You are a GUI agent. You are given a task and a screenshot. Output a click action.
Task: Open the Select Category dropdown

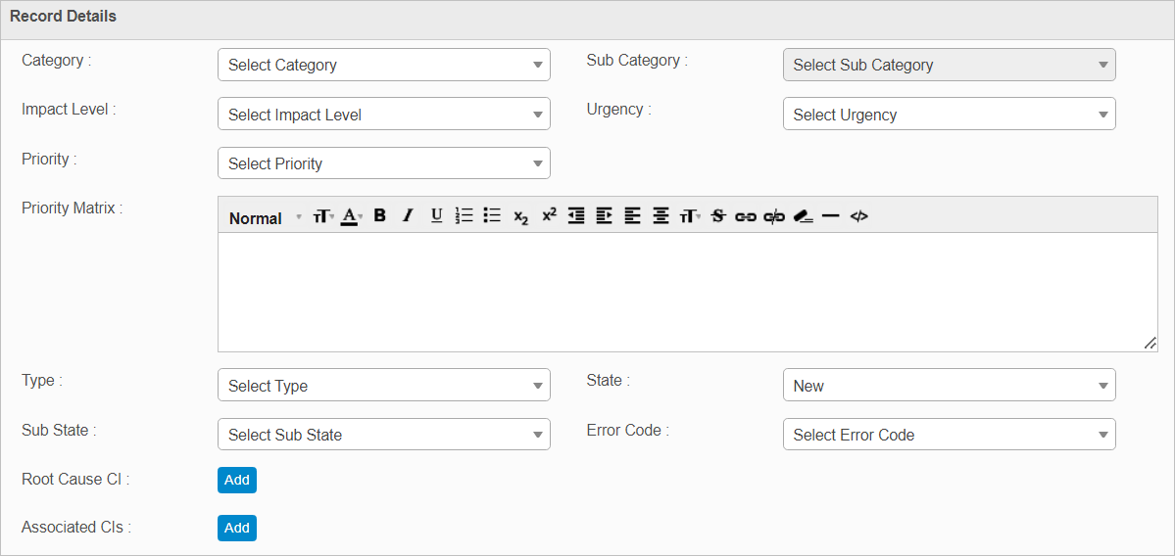click(x=383, y=65)
